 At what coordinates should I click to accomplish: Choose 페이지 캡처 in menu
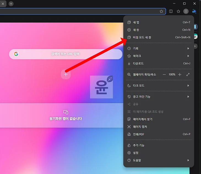[x=159, y=127]
